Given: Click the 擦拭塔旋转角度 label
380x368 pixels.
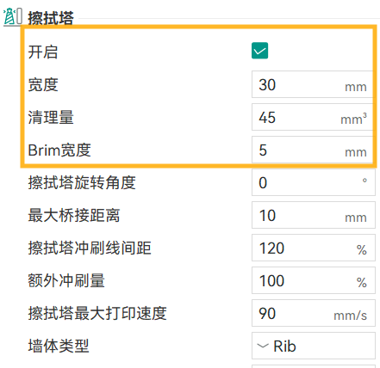Looking at the screenshot, I should 82,183.
